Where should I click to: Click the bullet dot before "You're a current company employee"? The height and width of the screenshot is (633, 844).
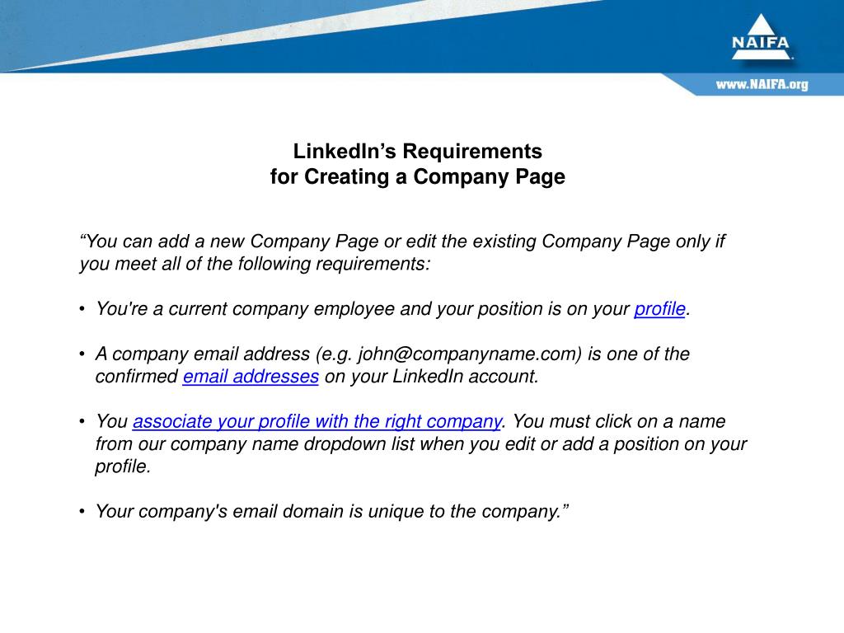82,310
